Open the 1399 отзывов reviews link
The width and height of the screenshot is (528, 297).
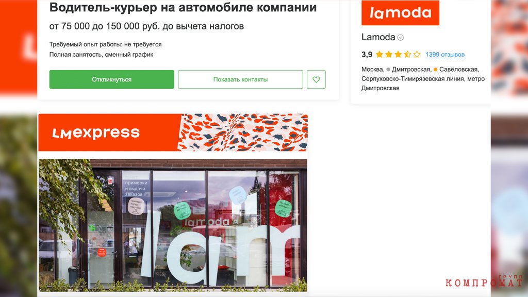coord(445,55)
